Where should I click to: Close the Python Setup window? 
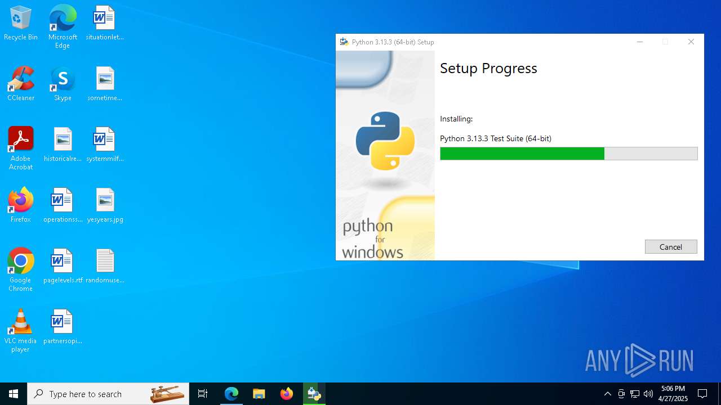[691, 42]
